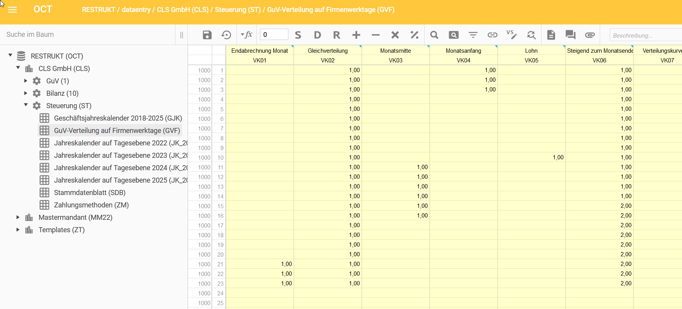The width and height of the screenshot is (682, 309).
Task: Open Zahlungsmethoden (ZM) table
Action: [x=91, y=205]
